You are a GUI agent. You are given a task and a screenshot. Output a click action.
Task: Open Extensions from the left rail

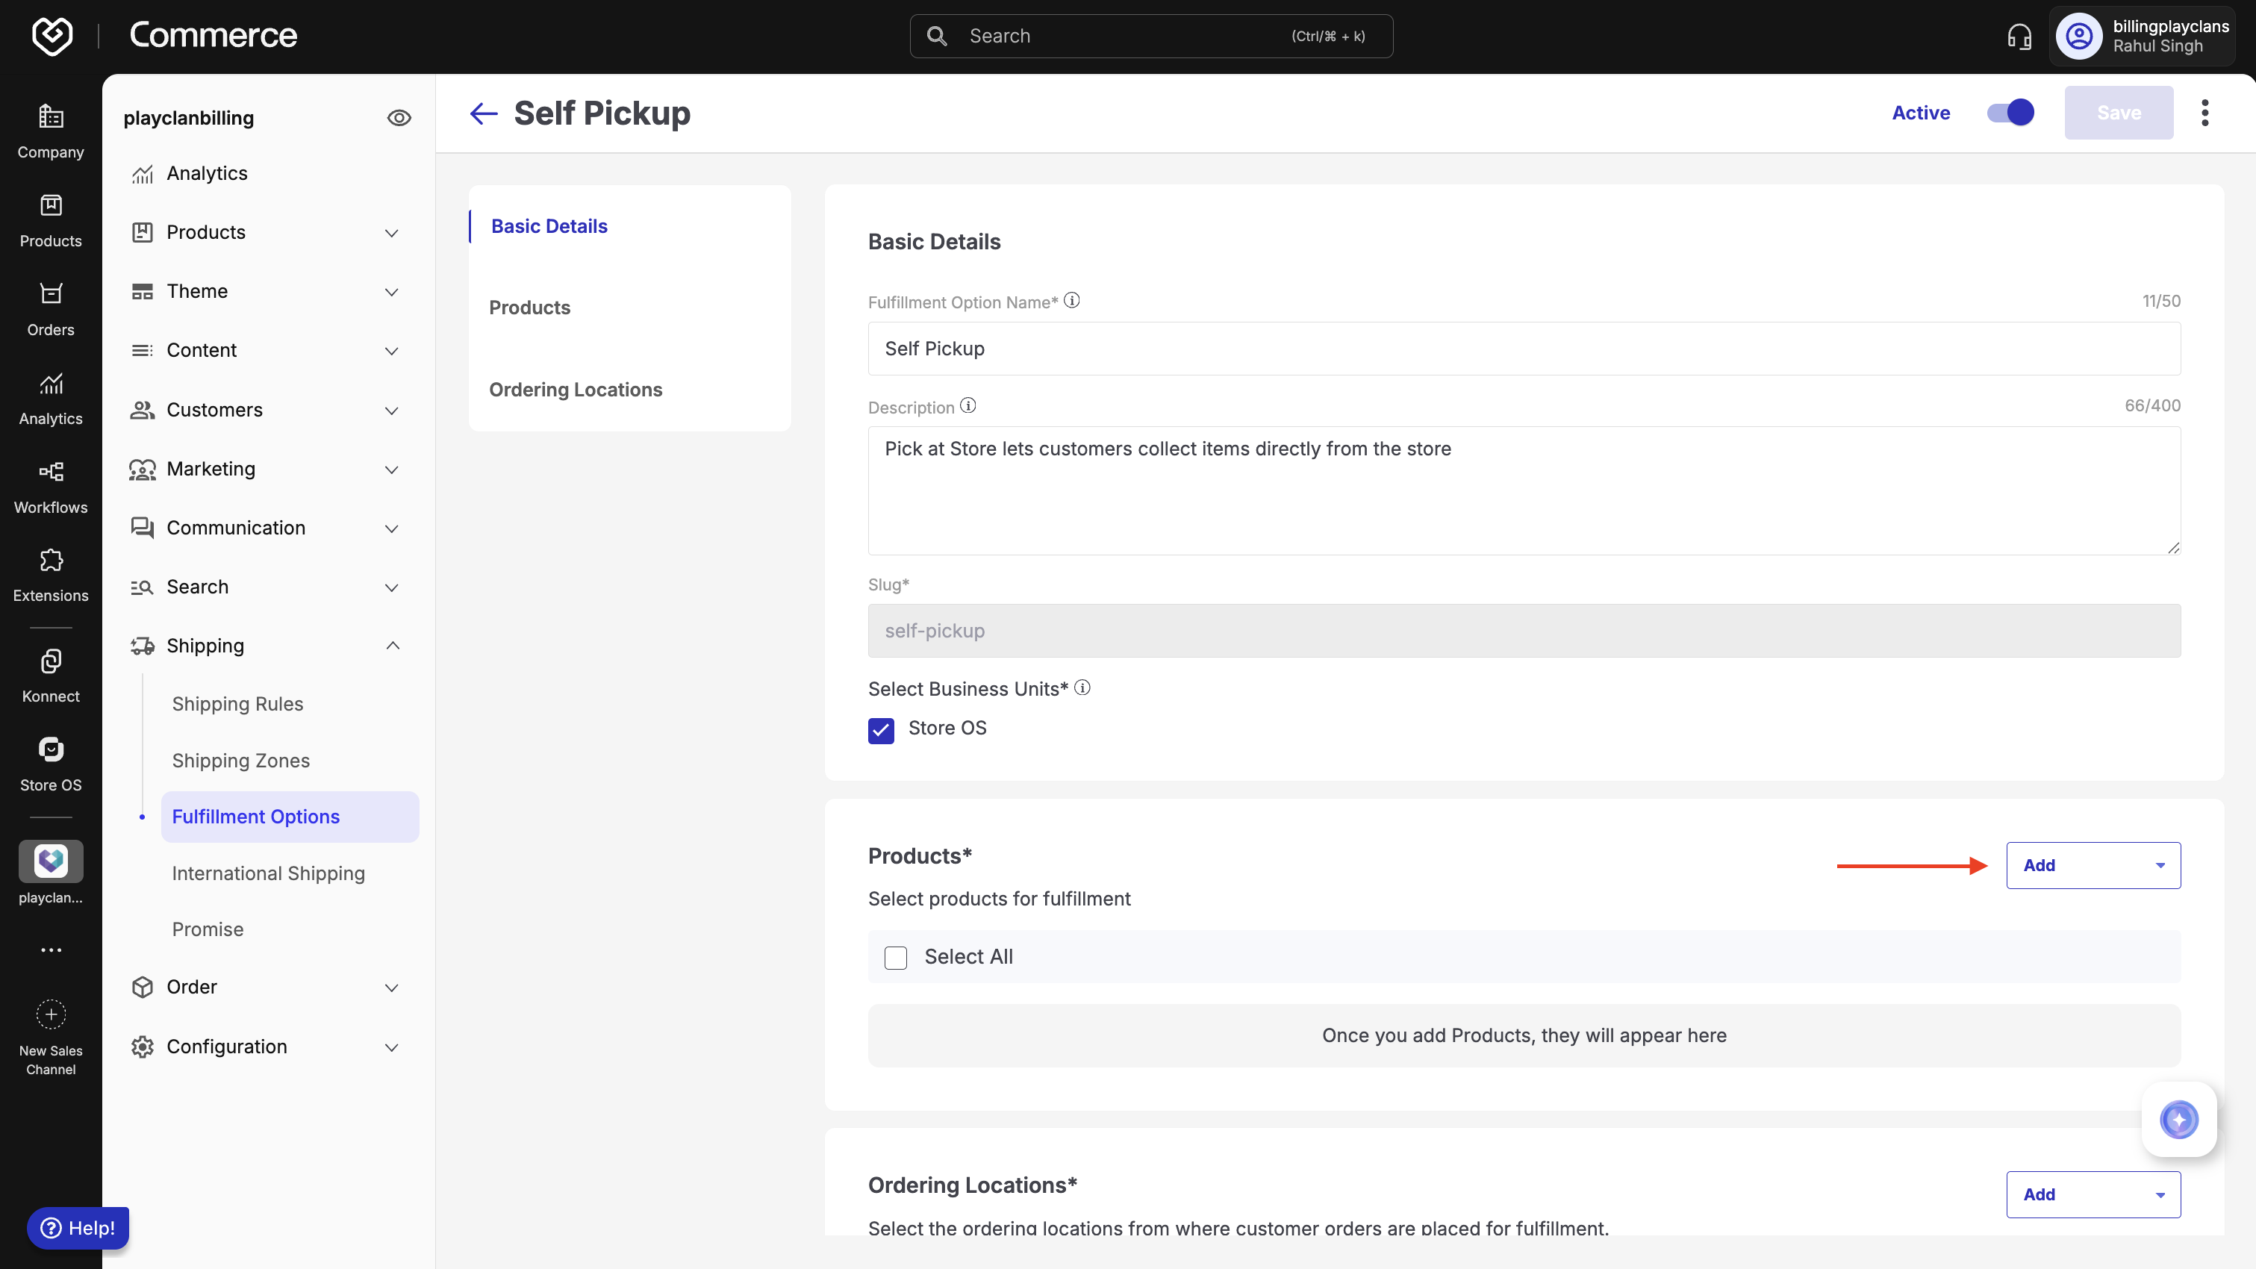(51, 576)
